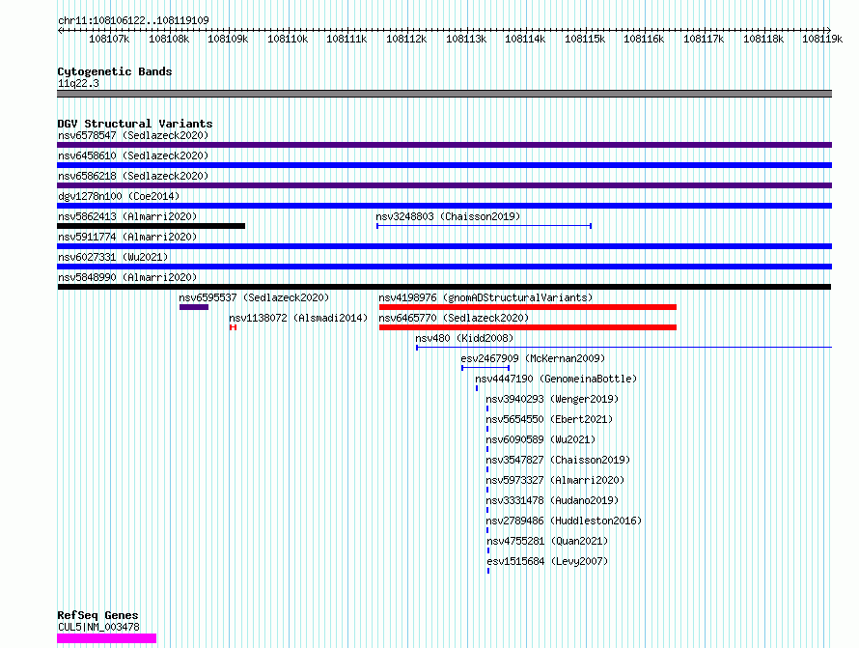Select blue bar under nsv5911774

point(444,246)
